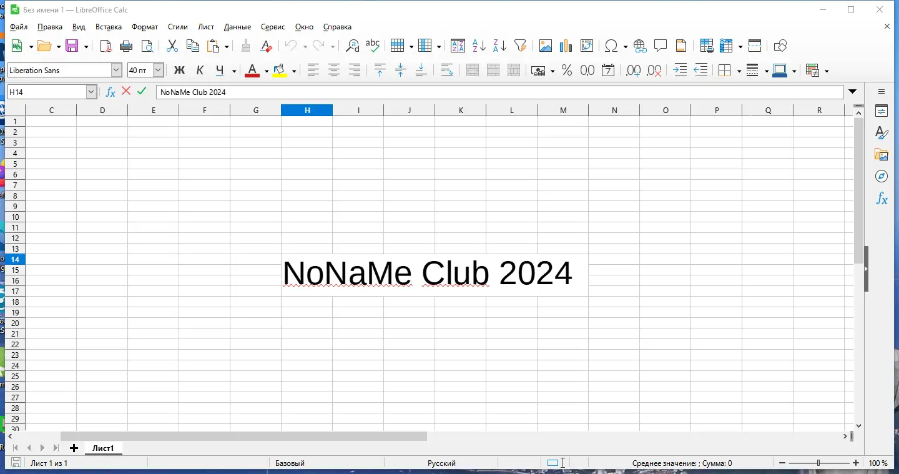Click the Русский language status field
The width and height of the screenshot is (899, 474).
tap(441, 463)
